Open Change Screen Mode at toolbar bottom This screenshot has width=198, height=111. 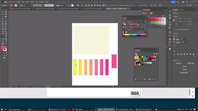click(4, 58)
